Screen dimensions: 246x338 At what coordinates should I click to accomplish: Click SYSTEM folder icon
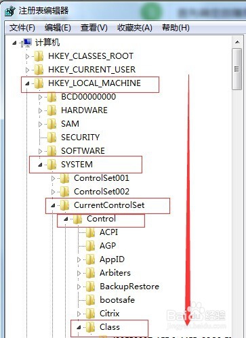[52, 165]
